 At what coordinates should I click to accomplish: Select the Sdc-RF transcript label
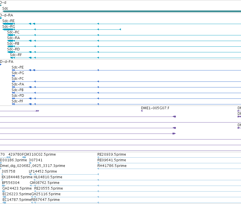(x=16, y=55)
